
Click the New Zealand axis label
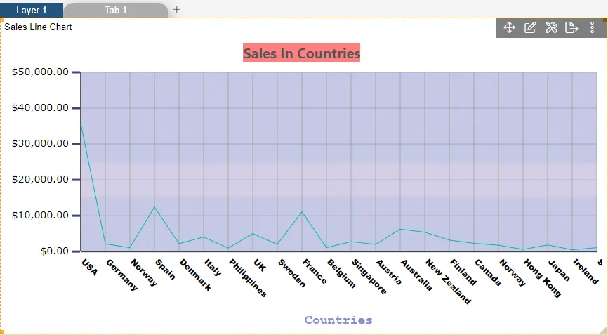click(448, 281)
